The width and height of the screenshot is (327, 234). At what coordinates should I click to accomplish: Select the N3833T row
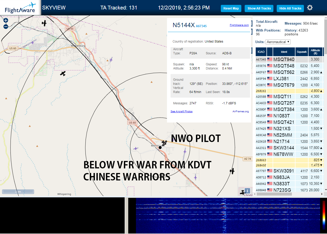point(289,184)
